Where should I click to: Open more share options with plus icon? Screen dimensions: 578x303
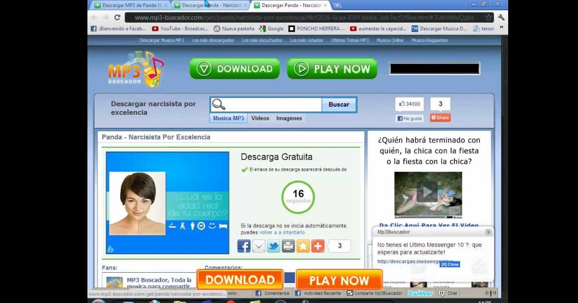(x=318, y=246)
